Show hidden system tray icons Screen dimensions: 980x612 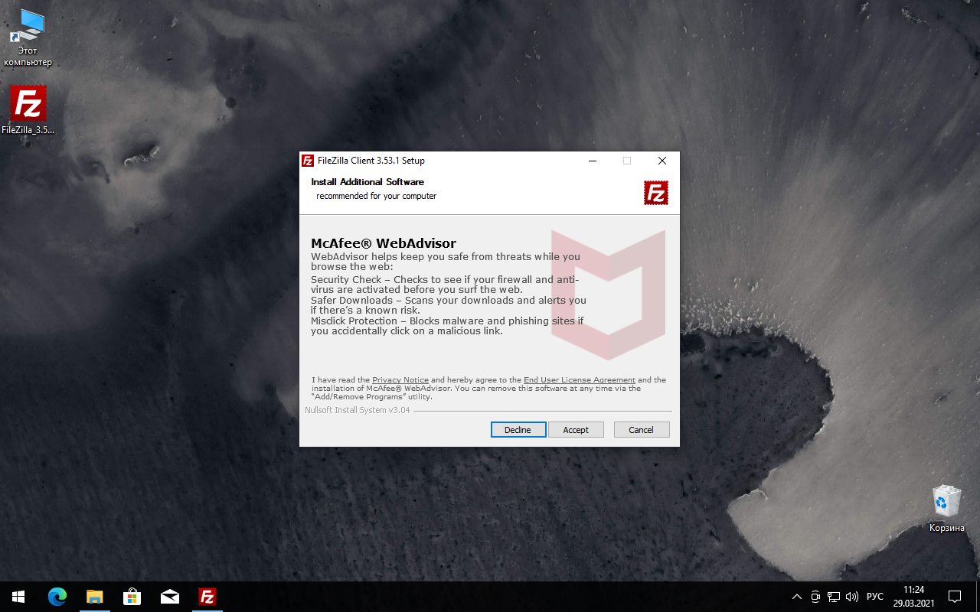coord(797,597)
